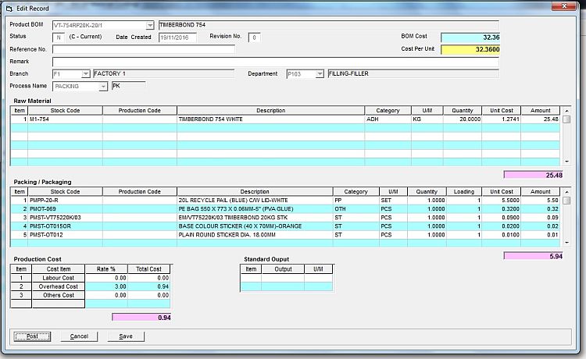Click the Save button
Viewport: 586px width, 359px height.
click(126, 336)
